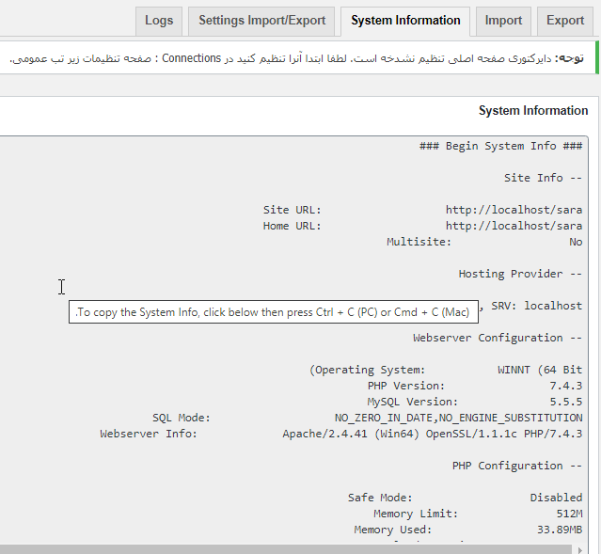Click the 'Memory Used:' label

click(393, 530)
